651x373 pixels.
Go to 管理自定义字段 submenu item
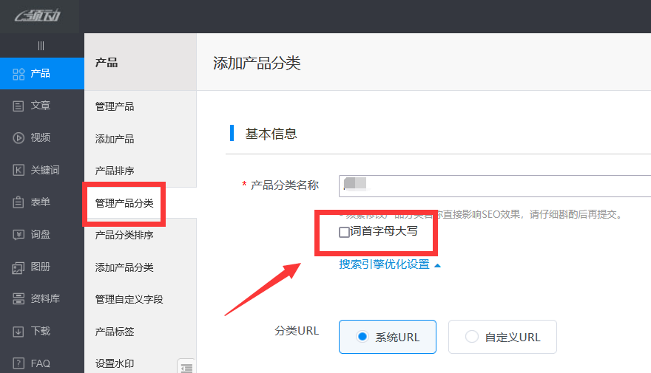[129, 299]
